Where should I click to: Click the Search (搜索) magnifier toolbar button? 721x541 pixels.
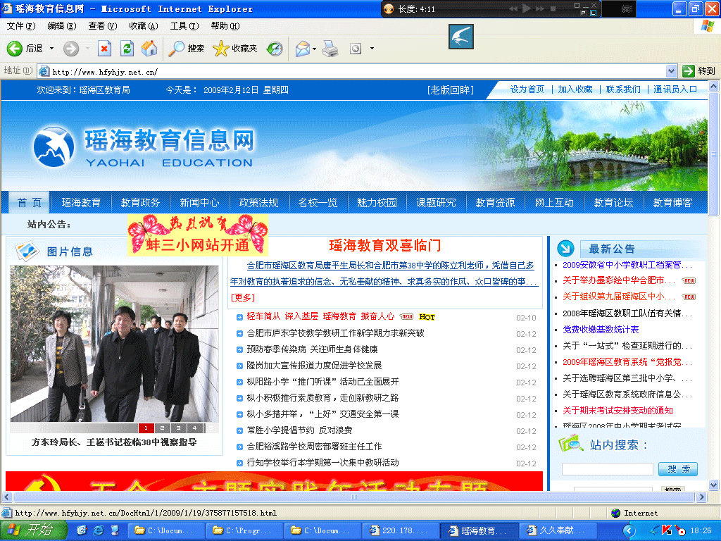(x=187, y=49)
